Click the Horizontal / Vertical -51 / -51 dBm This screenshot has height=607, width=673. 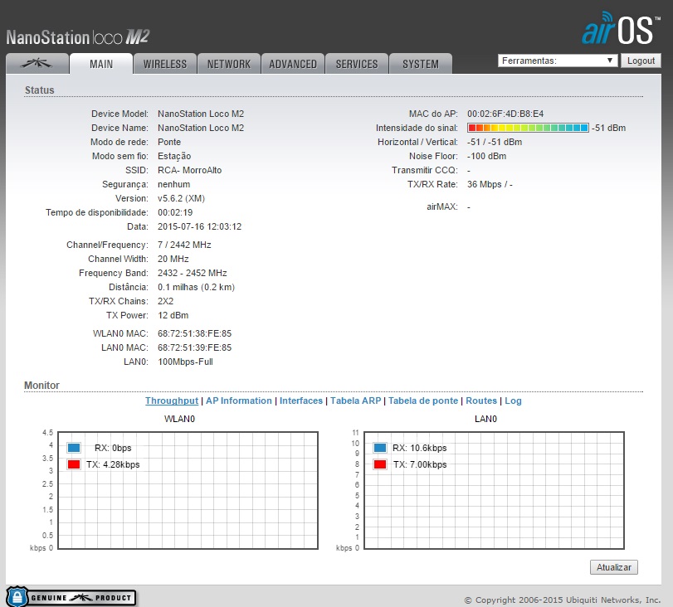[495, 142]
